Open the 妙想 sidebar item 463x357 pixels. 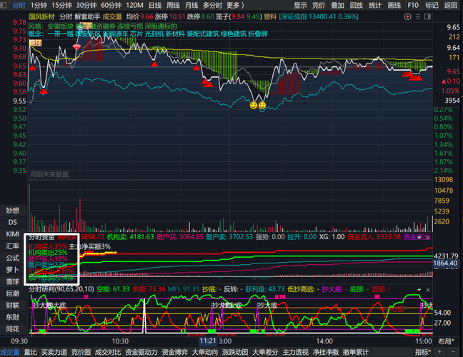pos(13,210)
